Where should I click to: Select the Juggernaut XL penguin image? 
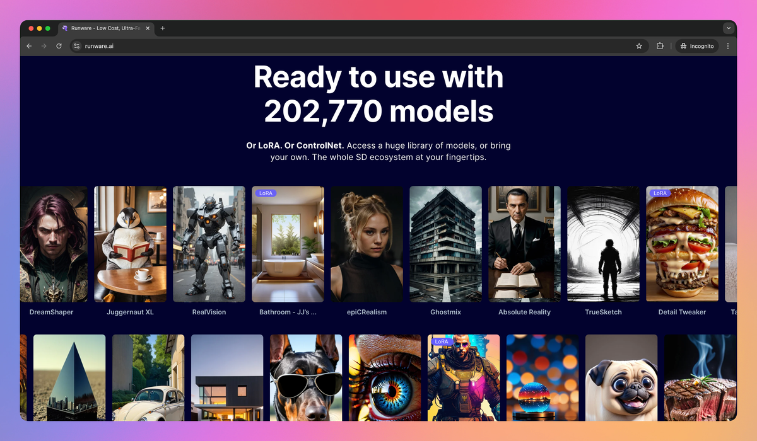(131, 244)
